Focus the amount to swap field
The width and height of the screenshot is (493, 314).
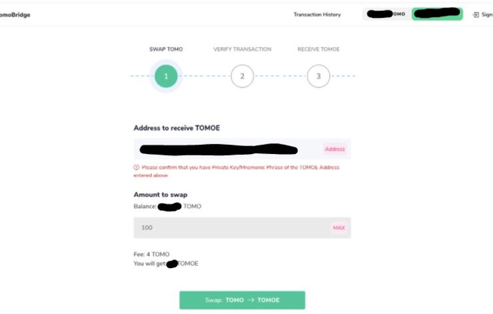tap(242, 227)
